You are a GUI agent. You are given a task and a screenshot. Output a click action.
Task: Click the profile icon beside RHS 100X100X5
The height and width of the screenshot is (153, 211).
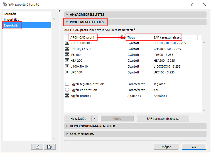click(x=67, y=43)
